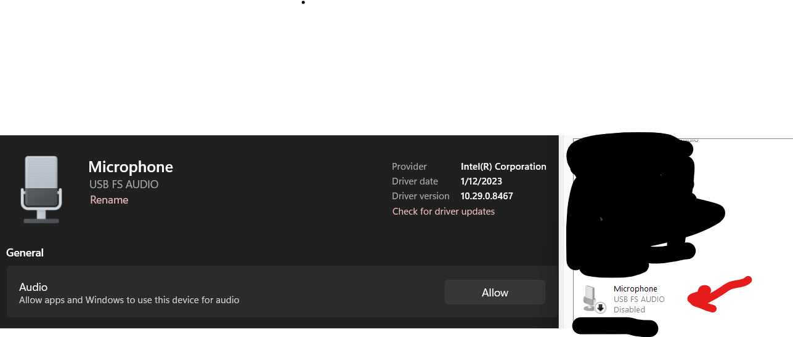This screenshot has width=793, height=337.
Task: Click the Driver date label
Action: (x=415, y=181)
